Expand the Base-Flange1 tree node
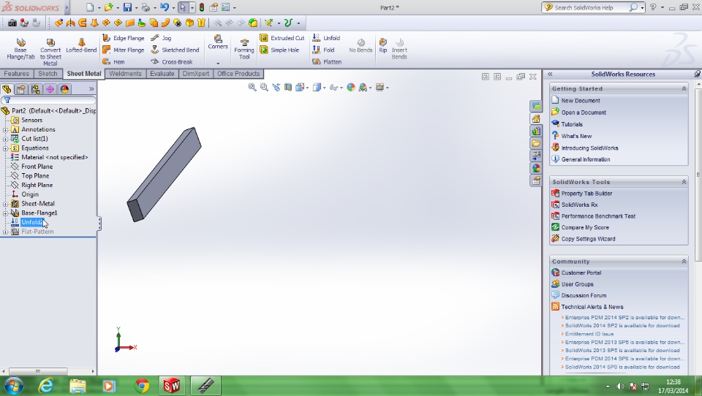This screenshot has width=702, height=396. click(x=5, y=213)
